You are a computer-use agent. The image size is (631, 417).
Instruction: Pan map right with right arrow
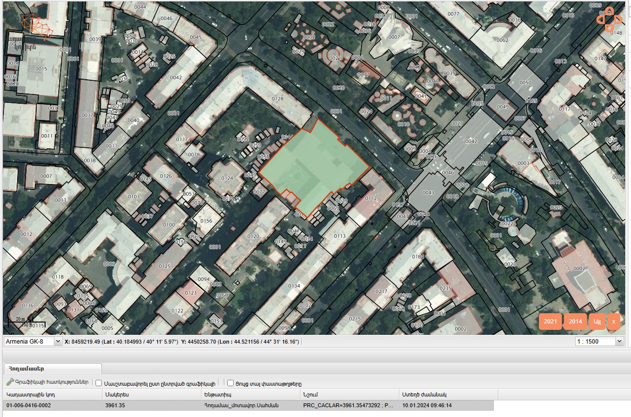click(x=619, y=19)
